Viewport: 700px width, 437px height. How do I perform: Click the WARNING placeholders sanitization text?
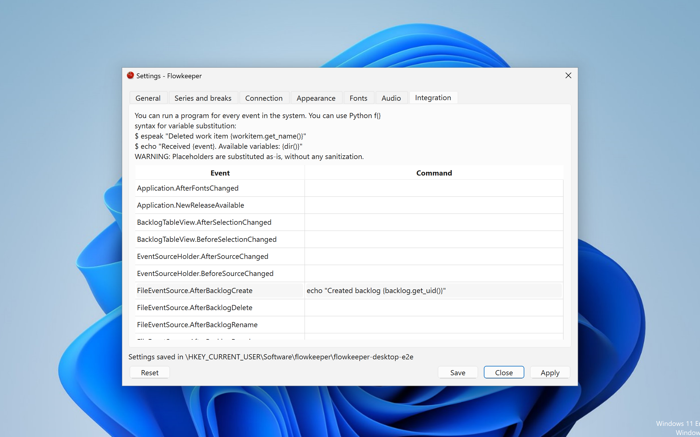coord(249,156)
